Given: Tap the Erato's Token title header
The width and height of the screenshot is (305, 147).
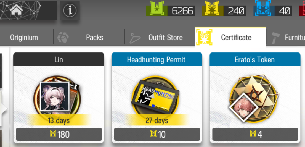Looking at the screenshot, I should point(255,59).
